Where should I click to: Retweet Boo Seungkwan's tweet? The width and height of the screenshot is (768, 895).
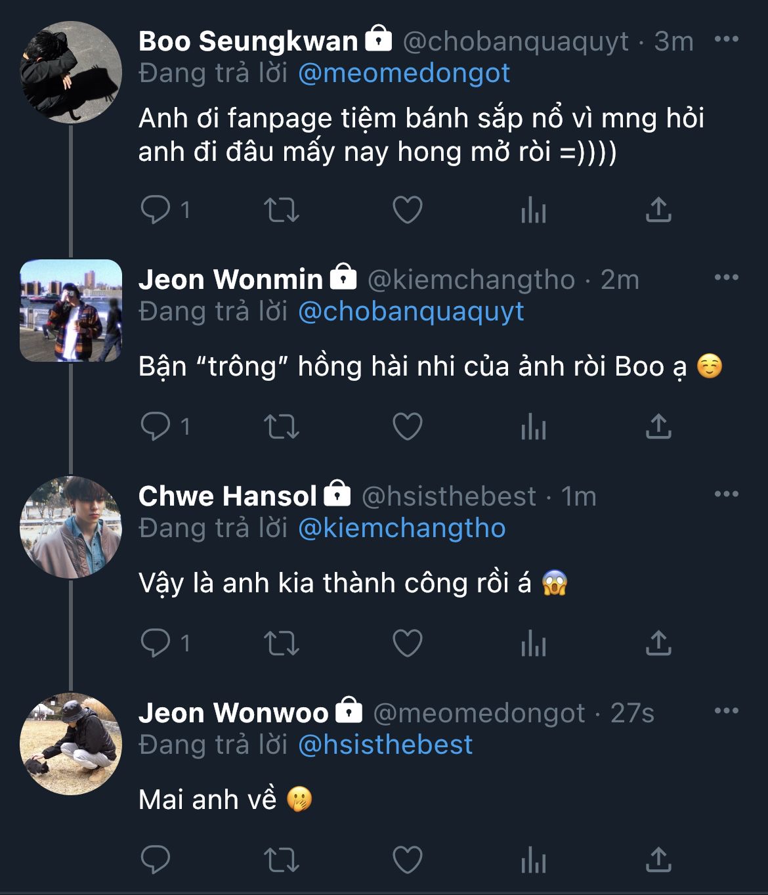(x=282, y=210)
